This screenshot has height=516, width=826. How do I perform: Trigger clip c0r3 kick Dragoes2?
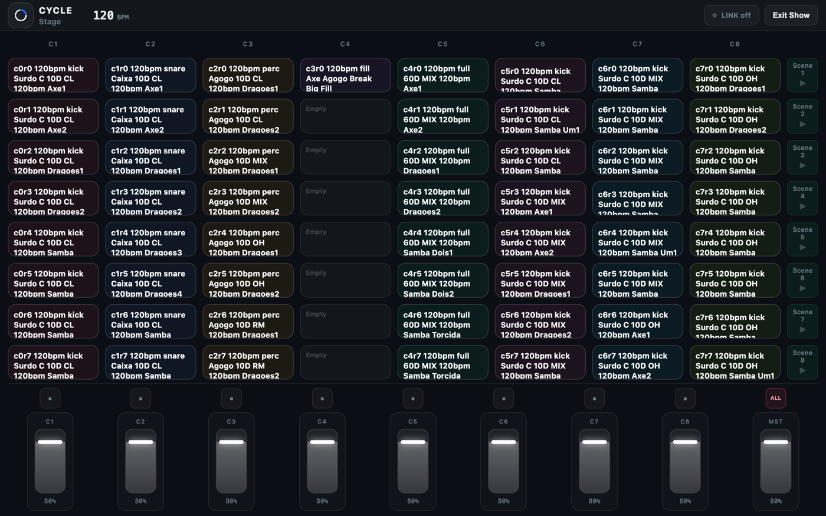pos(53,198)
